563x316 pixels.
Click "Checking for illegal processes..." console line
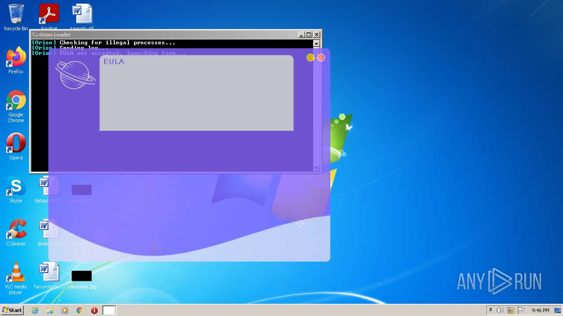[117, 43]
